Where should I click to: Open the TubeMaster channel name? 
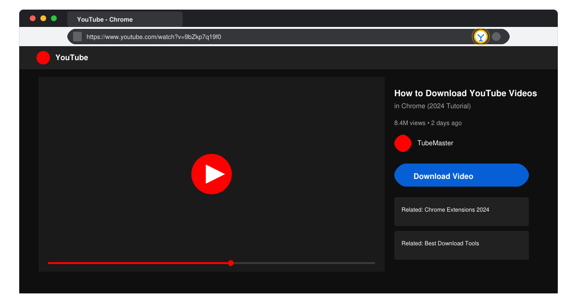coord(435,143)
